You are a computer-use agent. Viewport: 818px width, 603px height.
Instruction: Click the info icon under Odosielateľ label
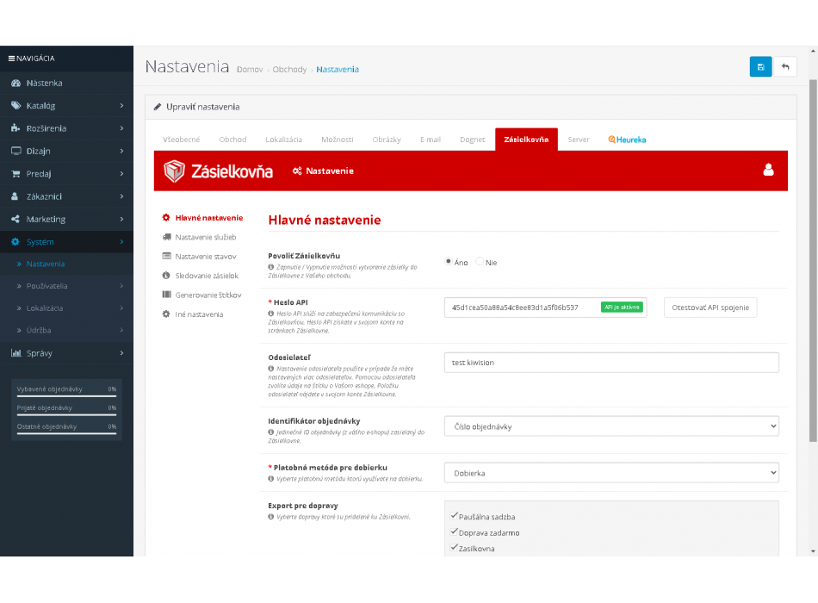(271, 369)
